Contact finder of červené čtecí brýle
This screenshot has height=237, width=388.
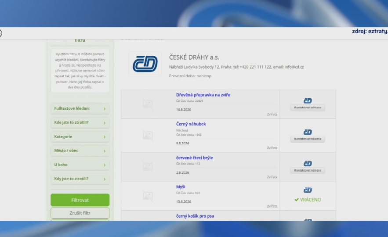click(x=308, y=170)
